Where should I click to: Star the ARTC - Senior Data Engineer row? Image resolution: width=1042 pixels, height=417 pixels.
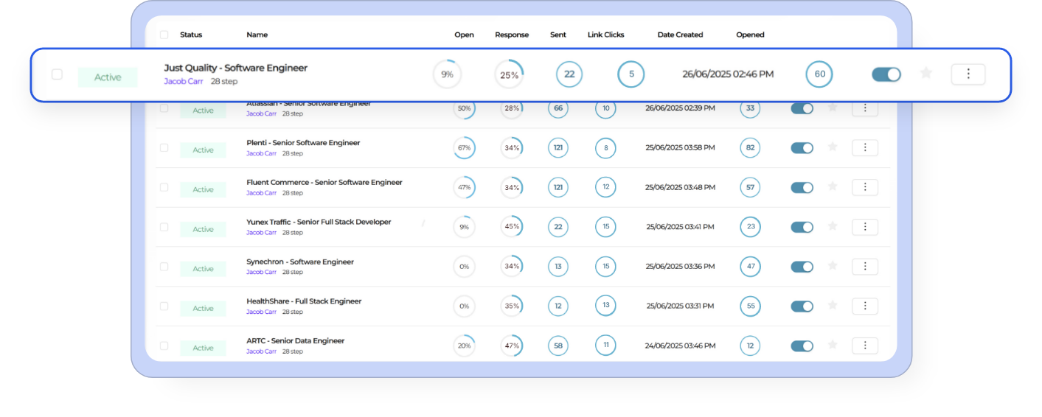833,345
